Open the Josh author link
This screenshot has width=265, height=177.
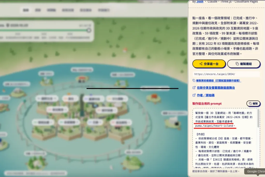tap(200, 2)
